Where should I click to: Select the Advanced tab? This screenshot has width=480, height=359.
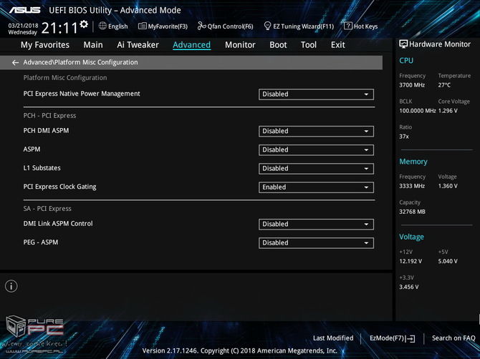[191, 45]
